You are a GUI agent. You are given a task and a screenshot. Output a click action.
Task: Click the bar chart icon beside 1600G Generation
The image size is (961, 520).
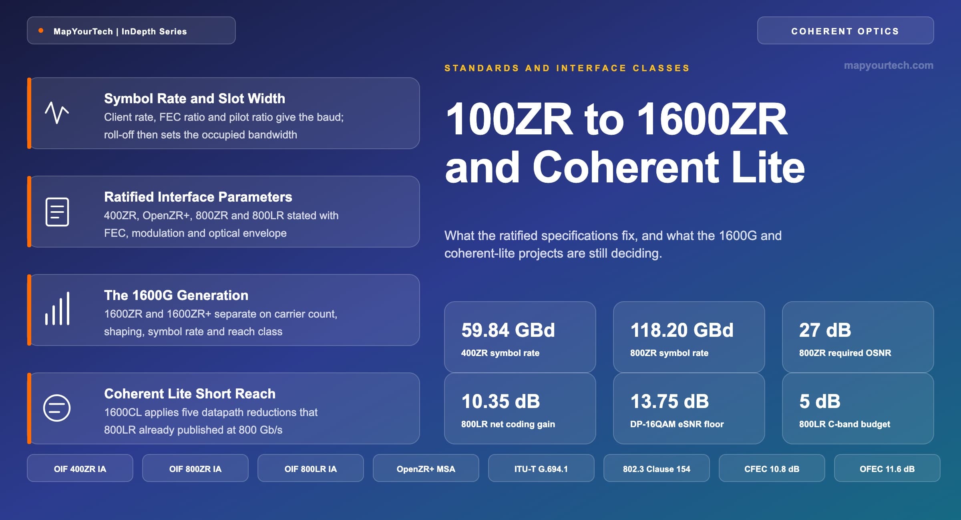(57, 308)
